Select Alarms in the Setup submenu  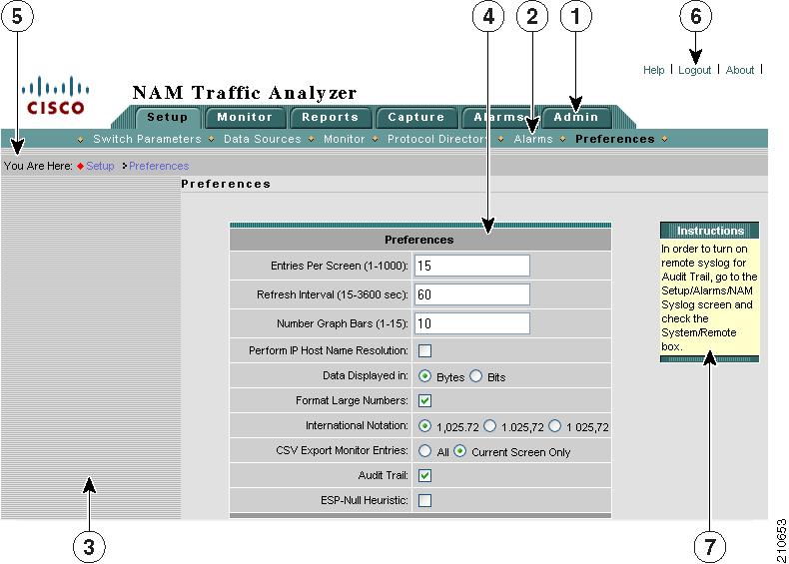point(533,139)
